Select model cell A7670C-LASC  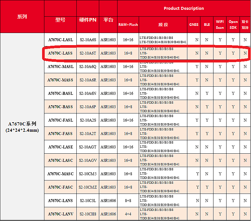coord(60,161)
